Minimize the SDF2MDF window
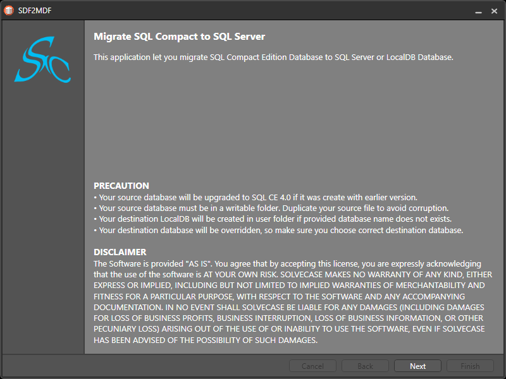Viewport: 506px width, 379px height. [478, 11]
